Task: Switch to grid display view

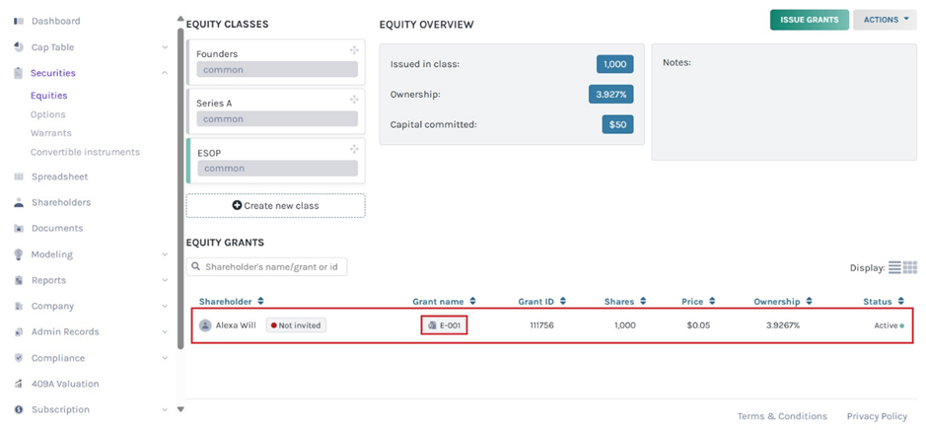Action: [x=910, y=267]
